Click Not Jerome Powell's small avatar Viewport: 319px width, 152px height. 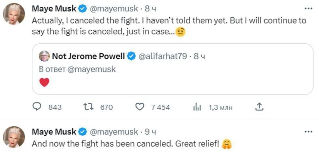44,56
